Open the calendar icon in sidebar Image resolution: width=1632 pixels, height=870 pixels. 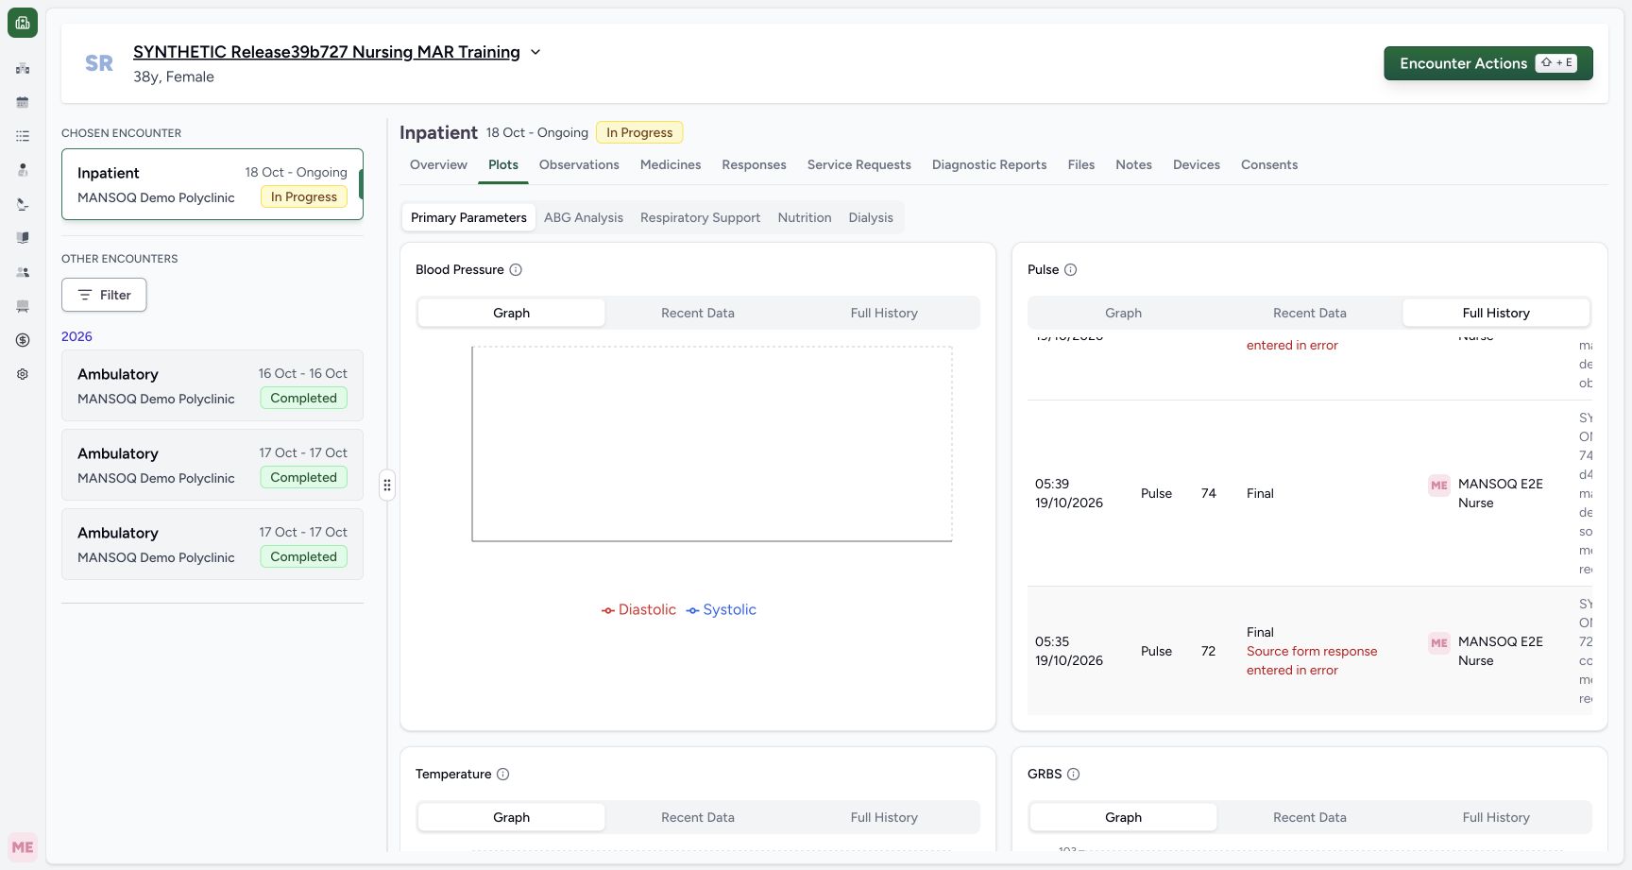(23, 102)
